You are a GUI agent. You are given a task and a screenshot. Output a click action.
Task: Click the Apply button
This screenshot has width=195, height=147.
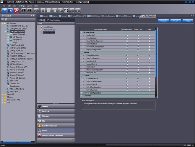point(188,21)
